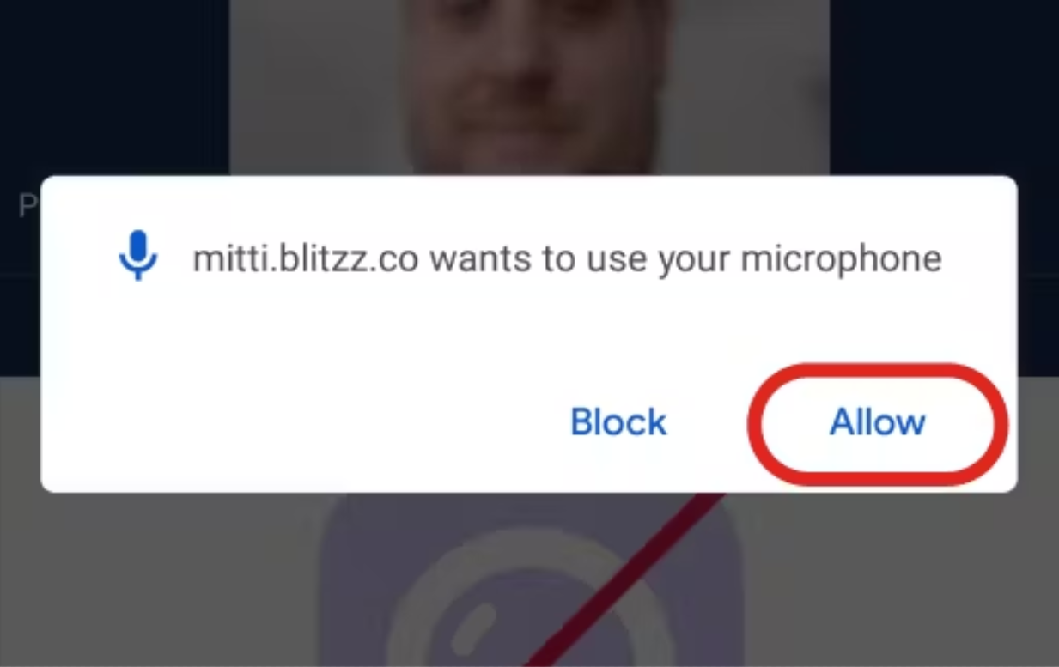The image size is (1059, 667).
Task: Click the dimmed gray area below the dialog's left
Action: point(159,579)
